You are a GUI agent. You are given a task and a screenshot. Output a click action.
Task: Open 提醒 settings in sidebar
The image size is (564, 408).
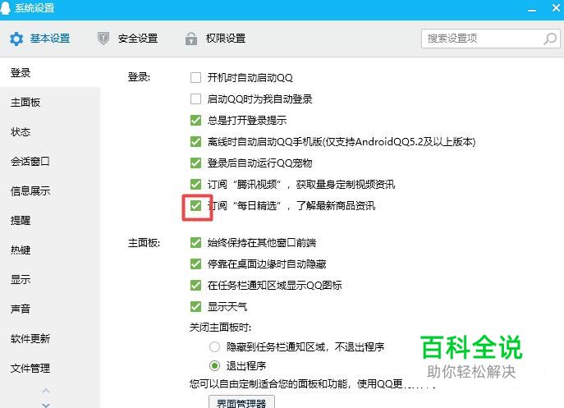coord(50,221)
